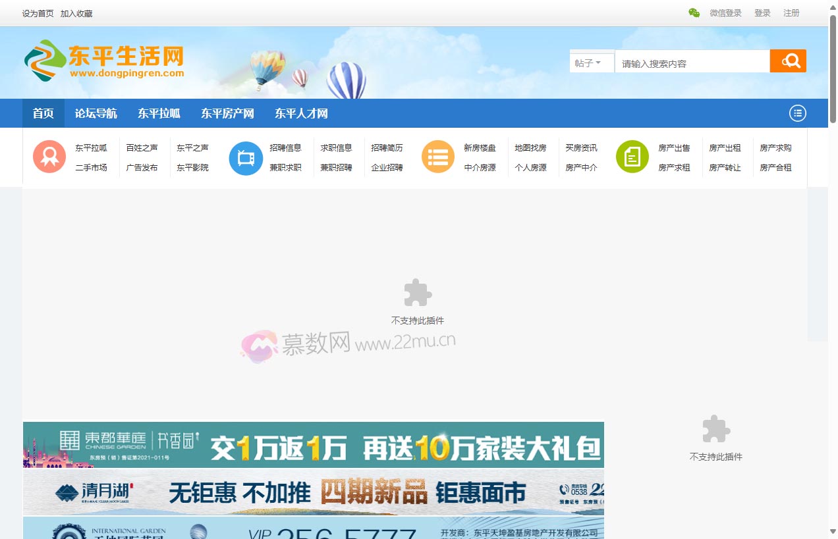Open the 东平房产网 section
838x539 pixels.
pyautogui.click(x=227, y=113)
